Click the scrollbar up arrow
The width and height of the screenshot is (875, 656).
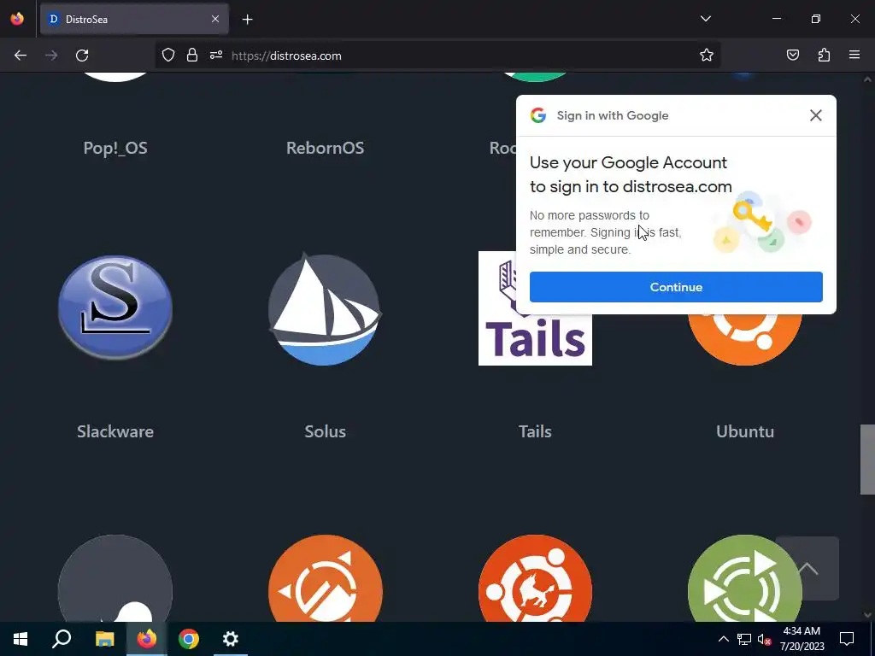pyautogui.click(x=867, y=79)
